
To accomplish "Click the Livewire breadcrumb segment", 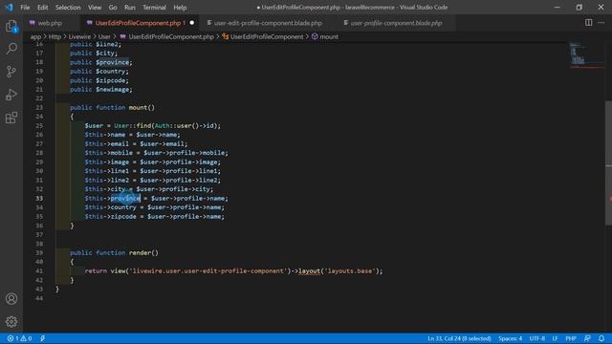I will [x=79, y=36].
